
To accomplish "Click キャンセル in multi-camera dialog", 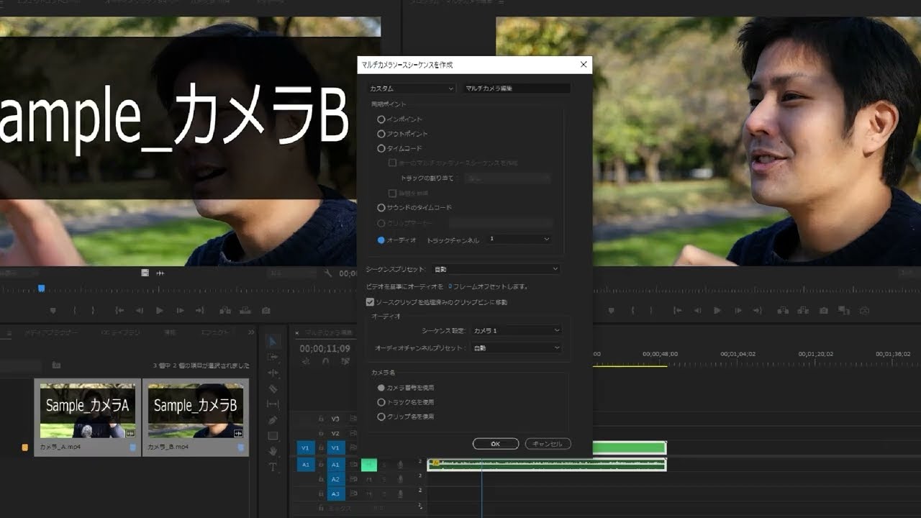I will click(x=548, y=444).
